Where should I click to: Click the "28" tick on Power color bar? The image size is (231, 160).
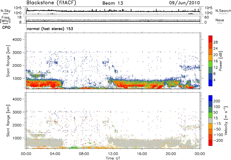point(215,42)
